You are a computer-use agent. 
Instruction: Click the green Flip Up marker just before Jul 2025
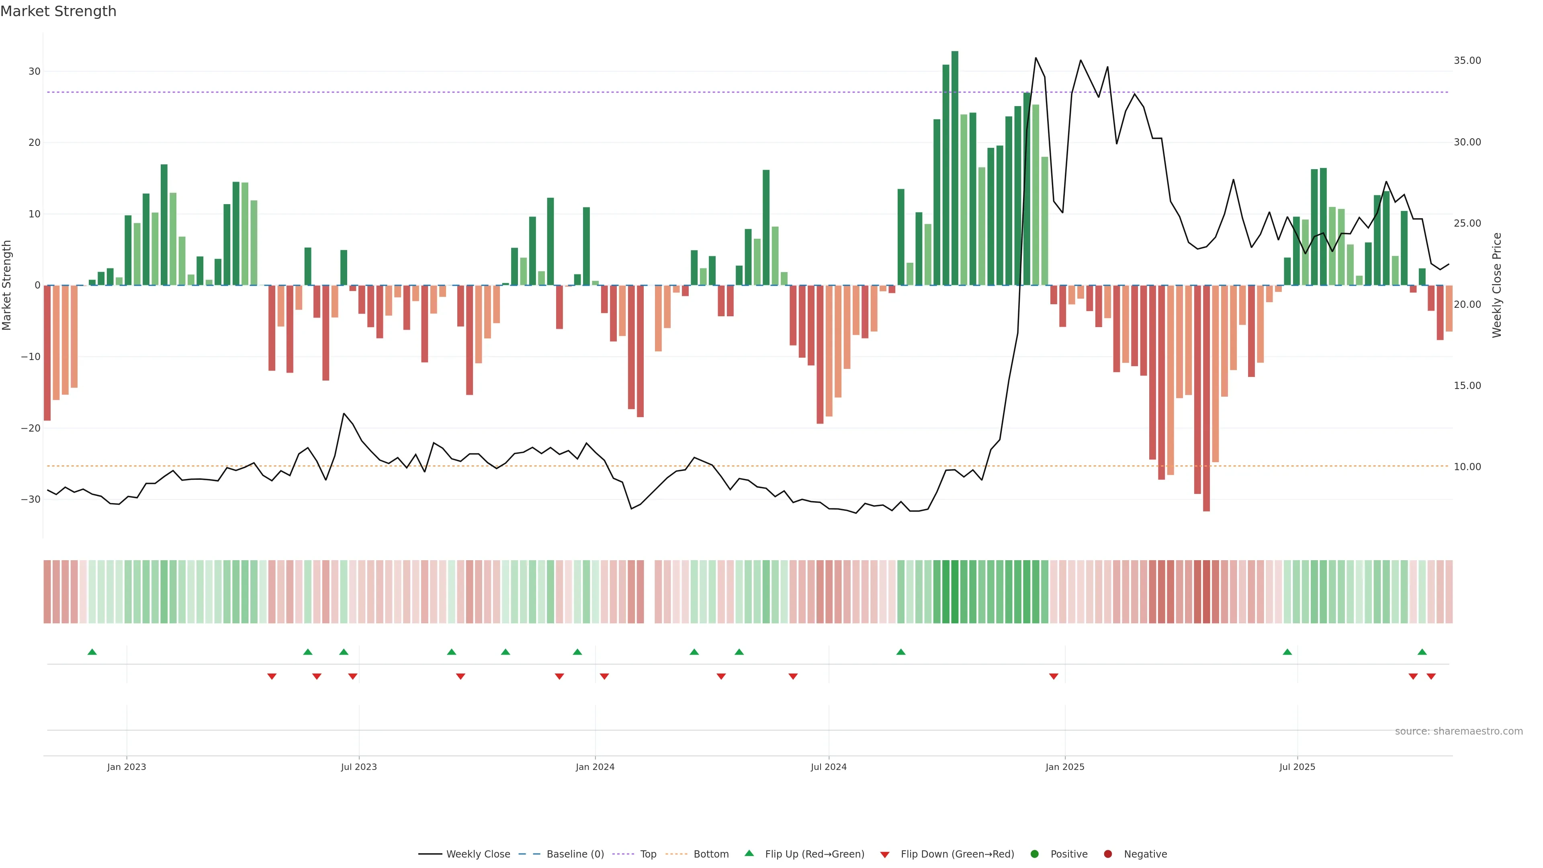[x=1287, y=652]
